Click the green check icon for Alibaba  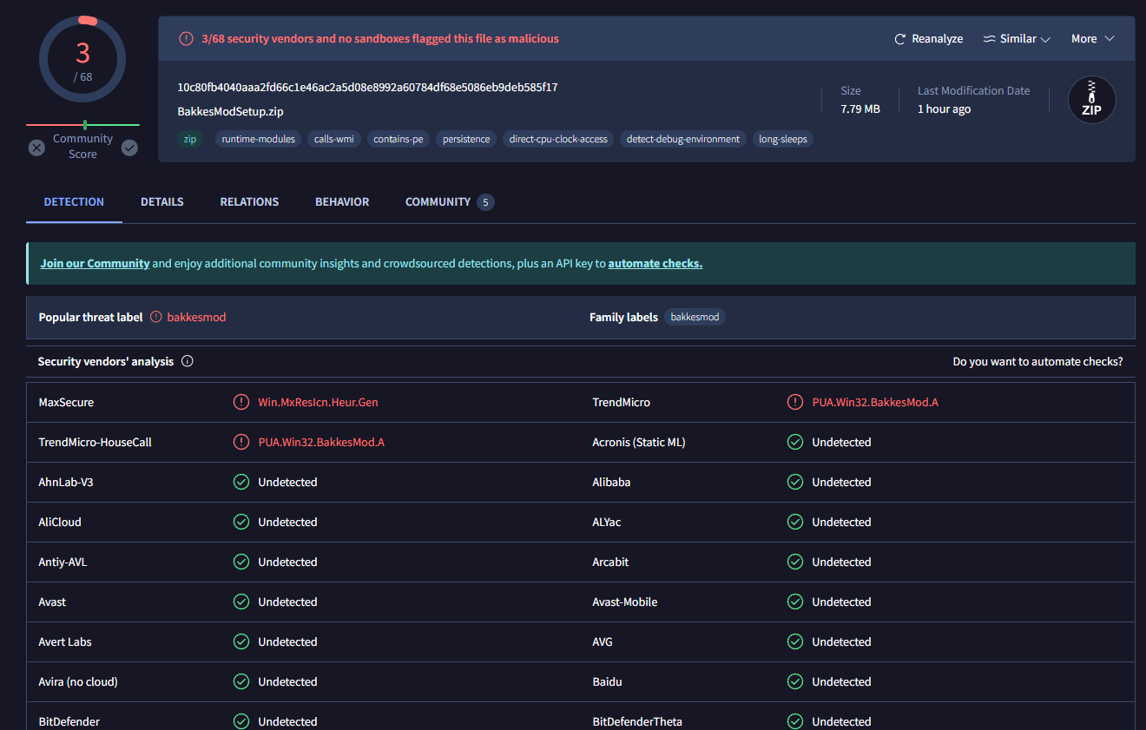pyautogui.click(x=795, y=482)
